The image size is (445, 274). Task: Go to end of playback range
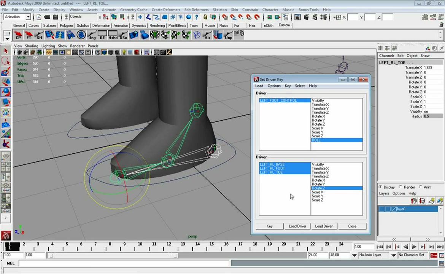pyautogui.click(x=440, y=247)
